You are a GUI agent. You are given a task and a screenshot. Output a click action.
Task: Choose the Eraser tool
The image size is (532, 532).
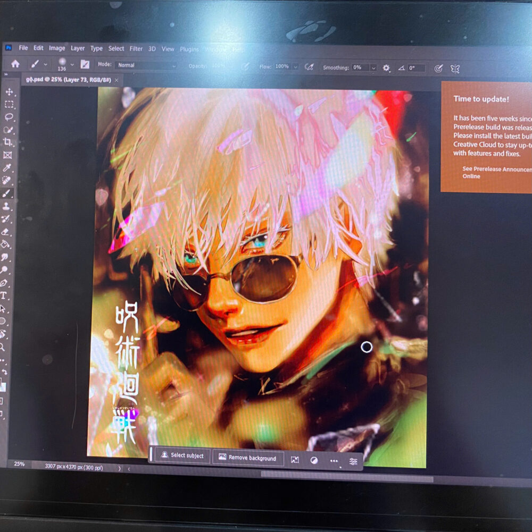tap(6, 232)
